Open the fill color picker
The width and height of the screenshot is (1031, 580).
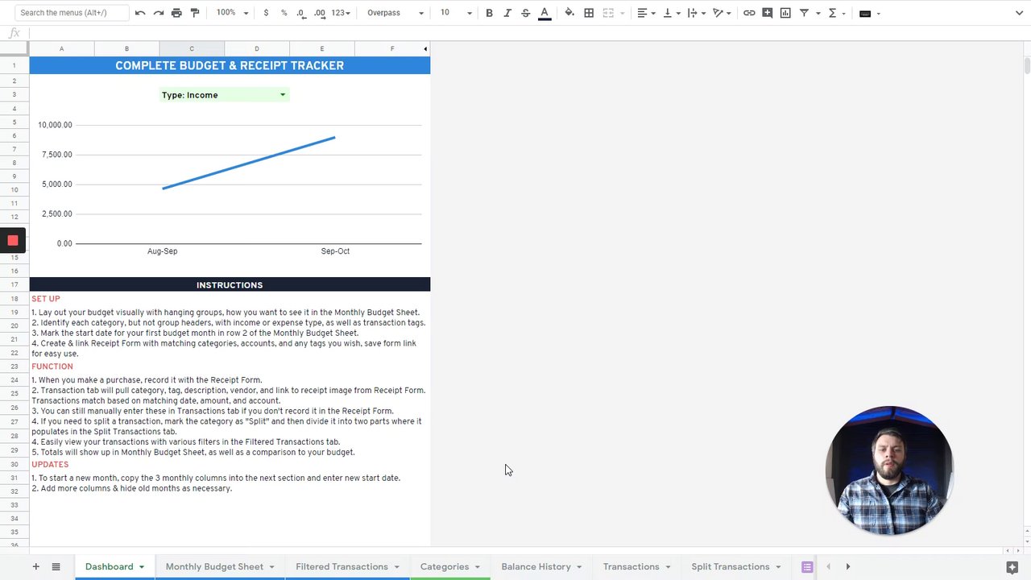(x=569, y=13)
